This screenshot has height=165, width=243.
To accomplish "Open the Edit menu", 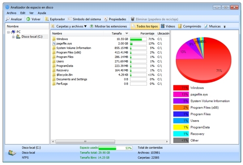I will click(x=23, y=13).
